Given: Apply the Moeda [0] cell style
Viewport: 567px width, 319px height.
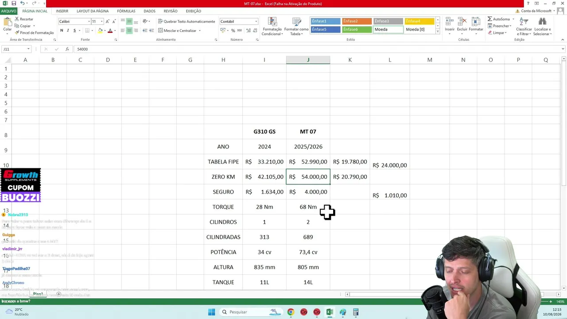Looking at the screenshot, I should pos(419,30).
